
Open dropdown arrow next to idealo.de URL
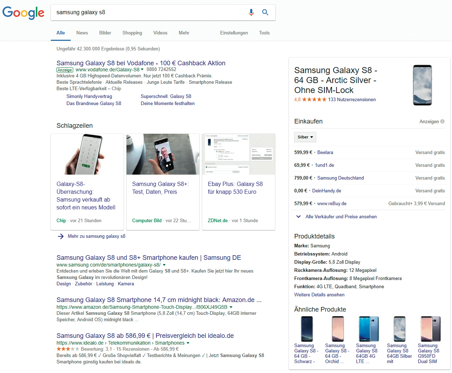click(x=188, y=343)
